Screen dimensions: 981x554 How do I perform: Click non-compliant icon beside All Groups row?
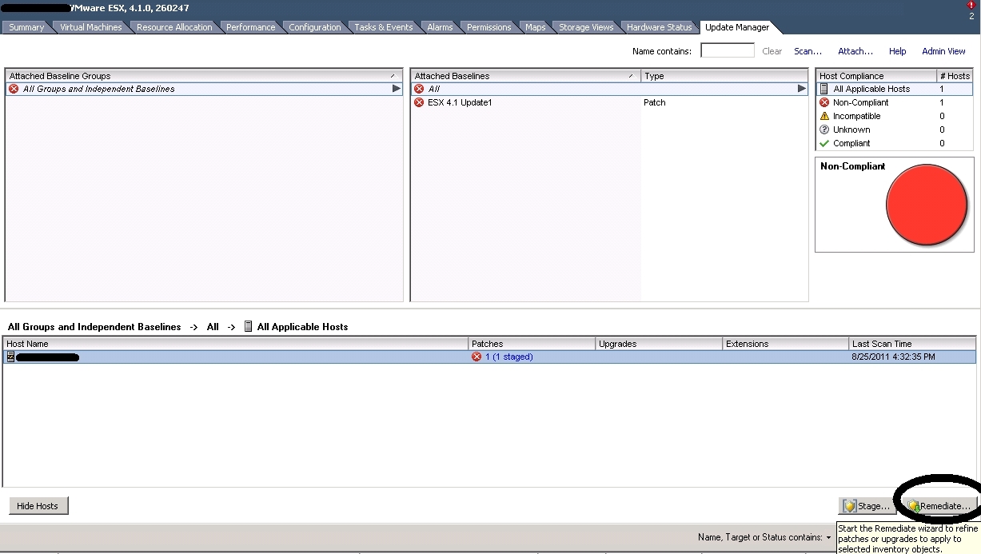(x=14, y=89)
